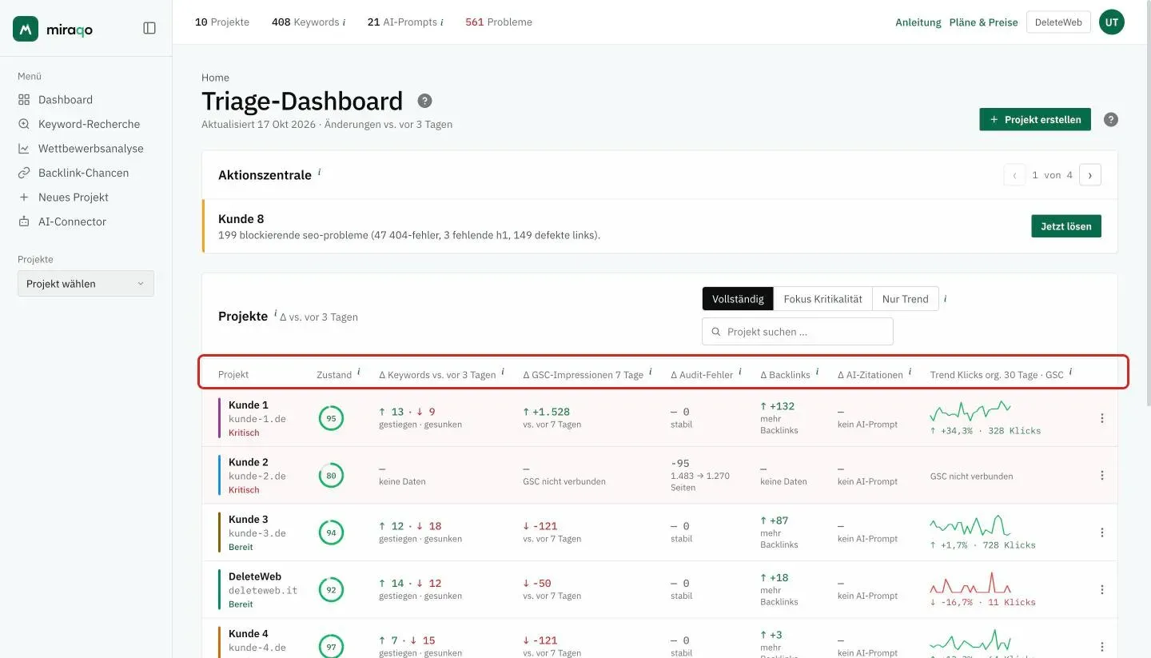Open Neues Projekt in the sidebar
Viewport: 1151px width, 658px height.
tap(63, 197)
